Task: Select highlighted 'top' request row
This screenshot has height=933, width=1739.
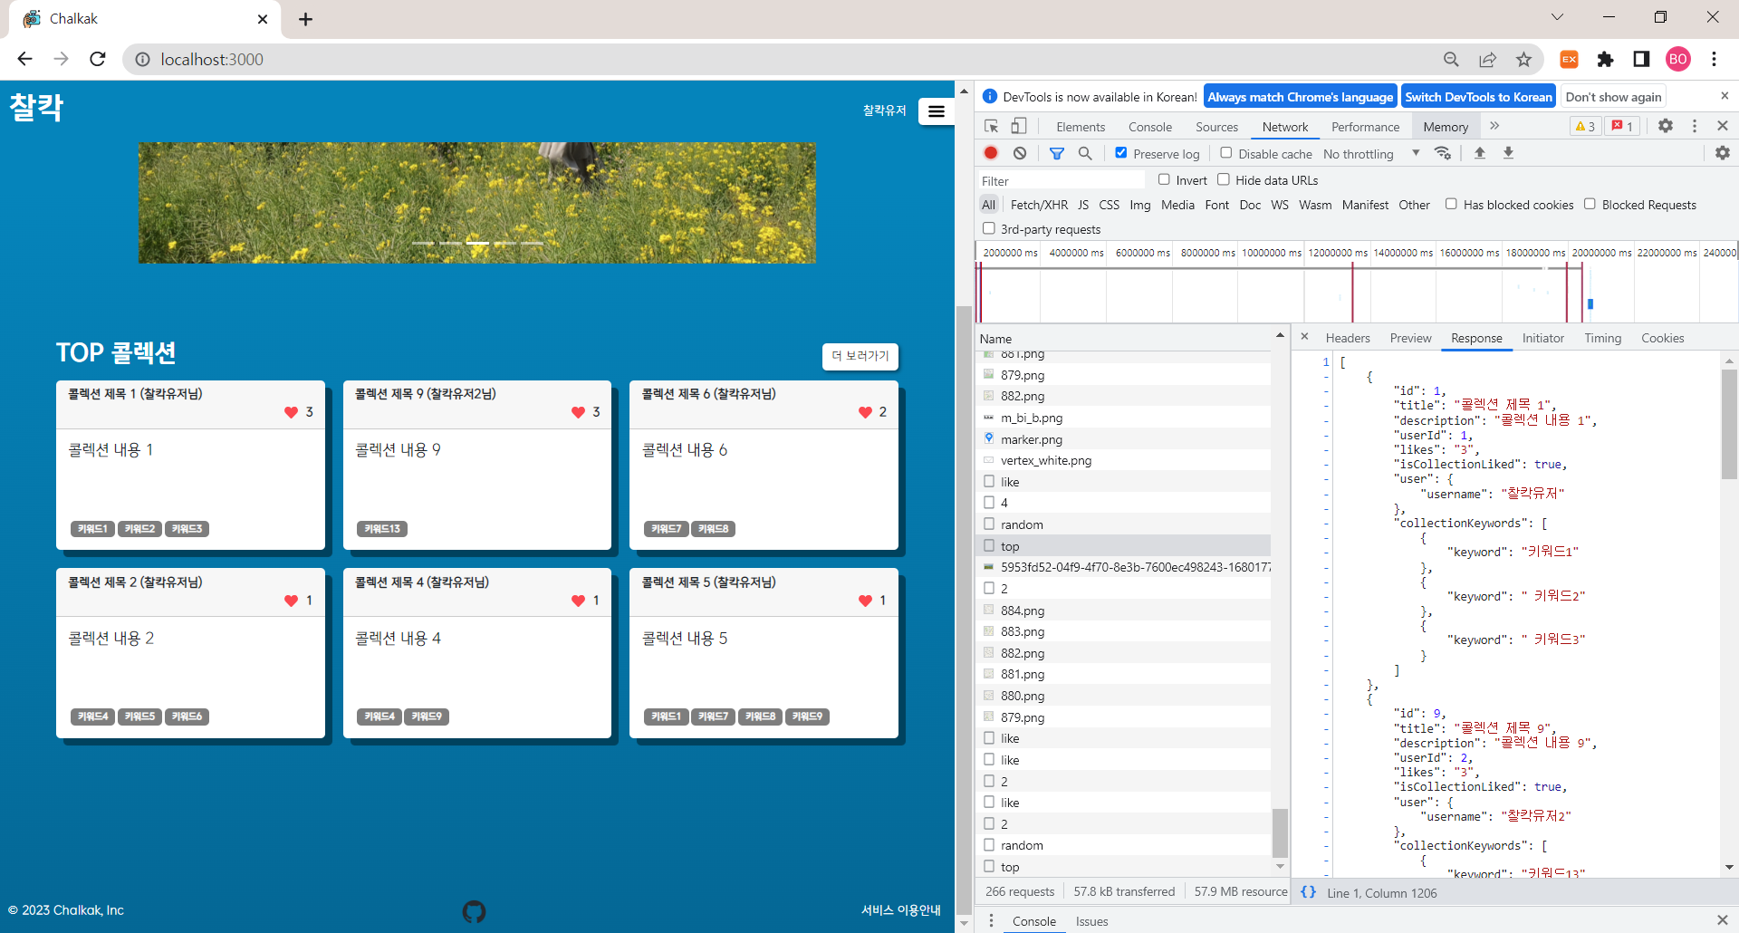Action: [x=1123, y=545]
